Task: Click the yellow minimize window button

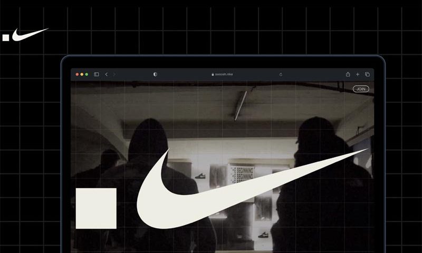Action: [82, 74]
